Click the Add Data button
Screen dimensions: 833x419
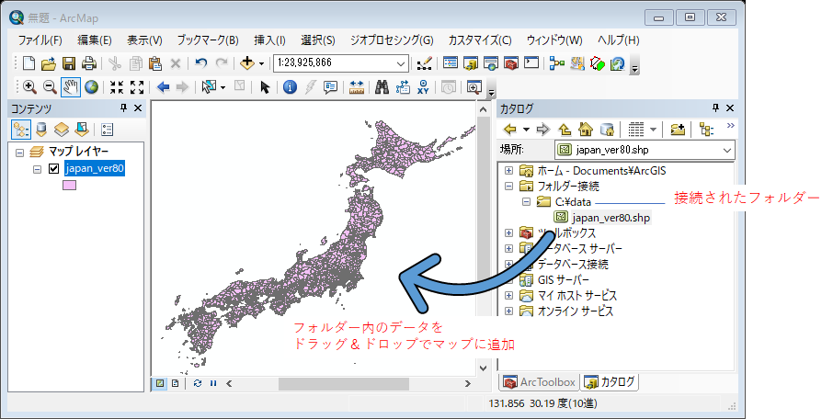click(247, 63)
